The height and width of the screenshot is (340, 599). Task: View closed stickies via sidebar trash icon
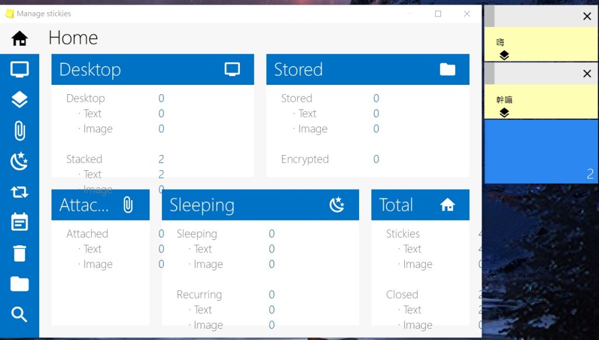pyautogui.click(x=19, y=253)
